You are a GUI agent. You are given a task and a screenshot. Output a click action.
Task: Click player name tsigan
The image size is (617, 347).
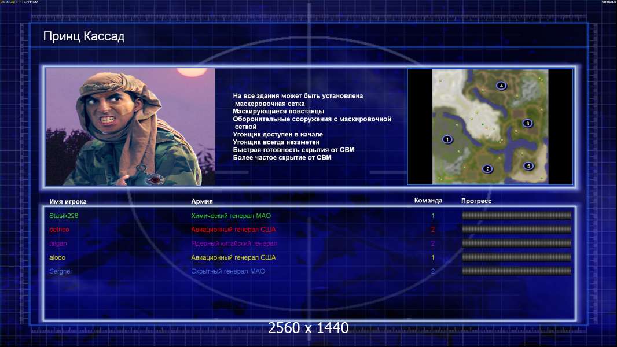click(x=58, y=243)
